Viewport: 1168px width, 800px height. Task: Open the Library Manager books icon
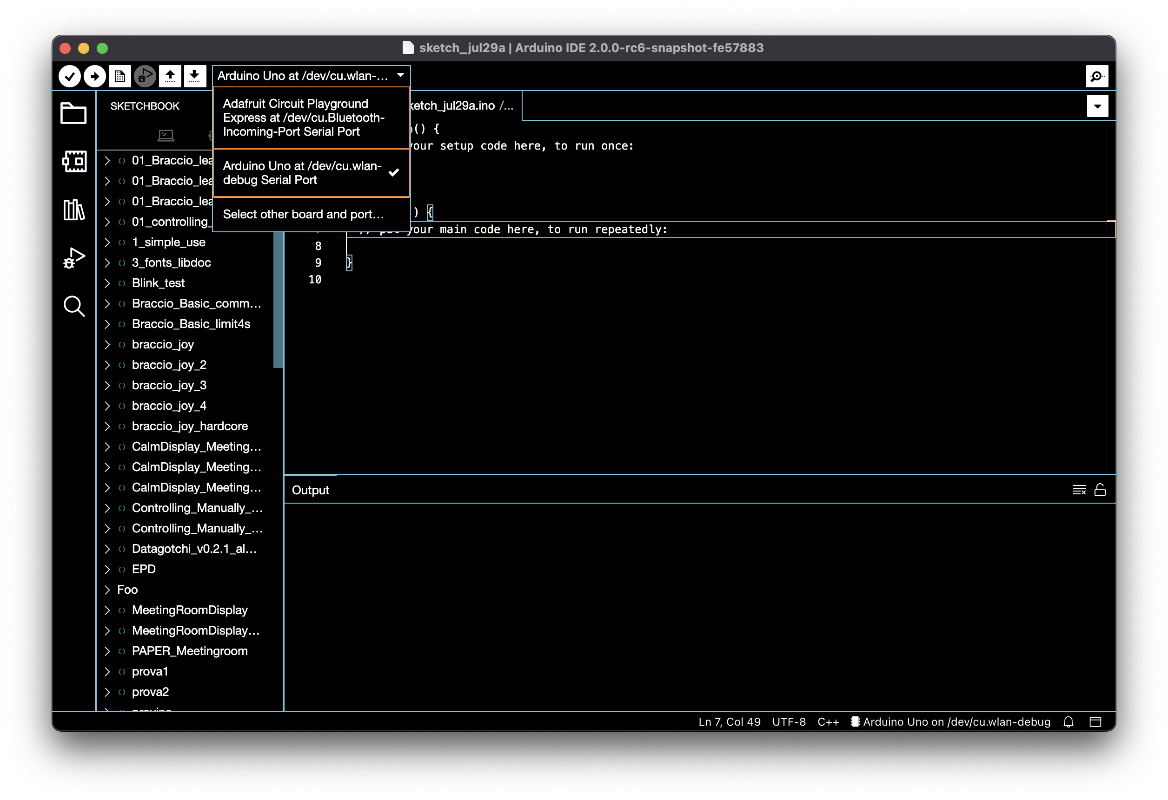(x=74, y=210)
